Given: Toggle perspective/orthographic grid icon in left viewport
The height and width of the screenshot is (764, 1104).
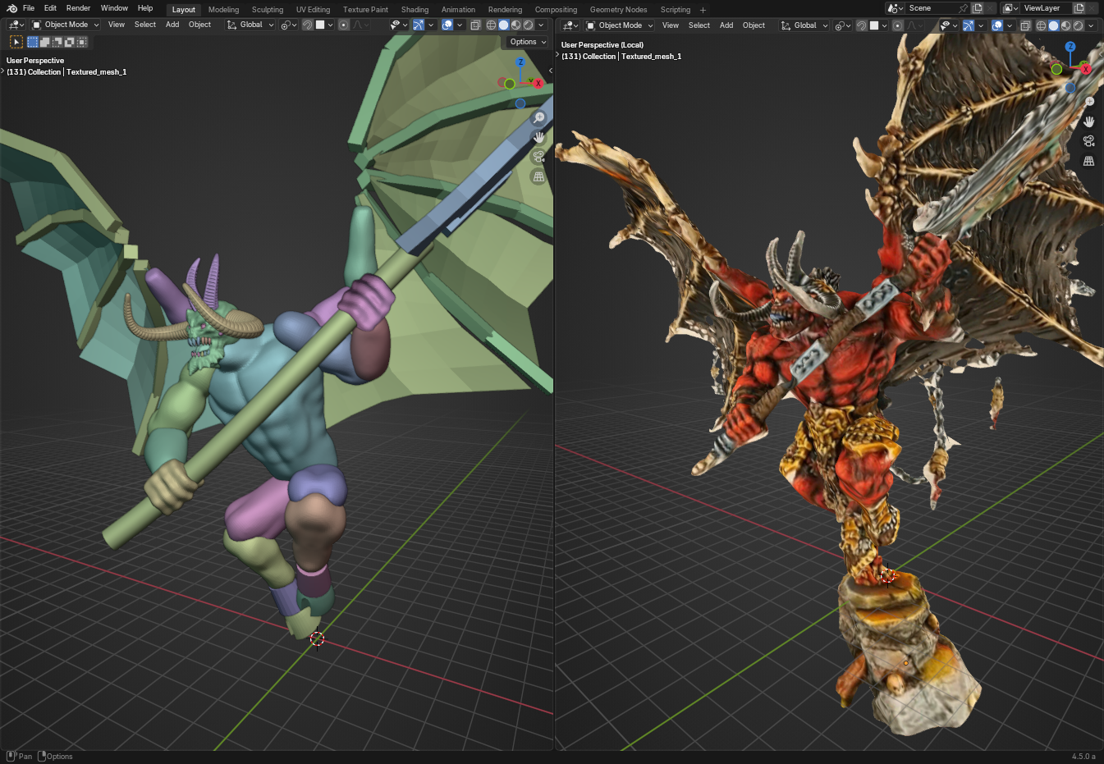Looking at the screenshot, I should pyautogui.click(x=538, y=176).
